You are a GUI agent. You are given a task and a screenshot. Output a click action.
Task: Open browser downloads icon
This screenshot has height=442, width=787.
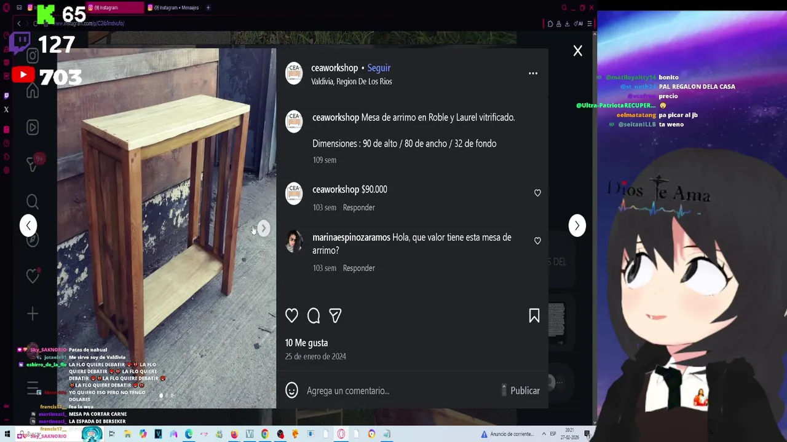(567, 24)
